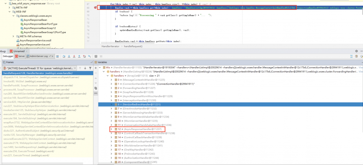Collapse the handlers ArrayList node
Viewport: 363px width, 165px height.
[108, 75]
